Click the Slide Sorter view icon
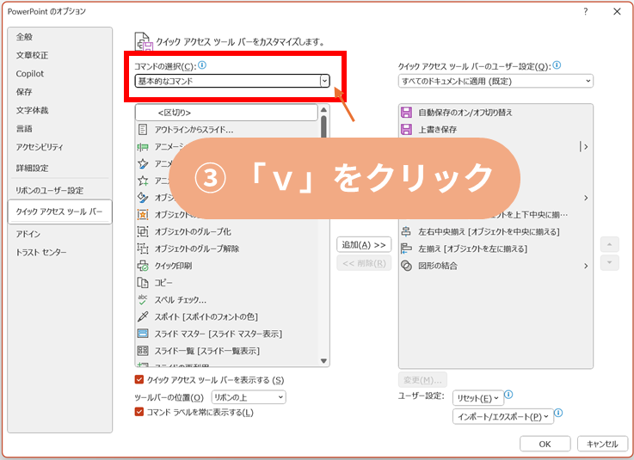This screenshot has width=634, height=460. [143, 351]
